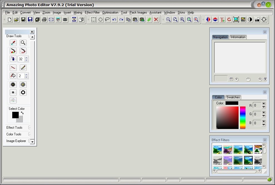Select the Pencil tool
This screenshot has height=185, width=275.
coord(23,67)
